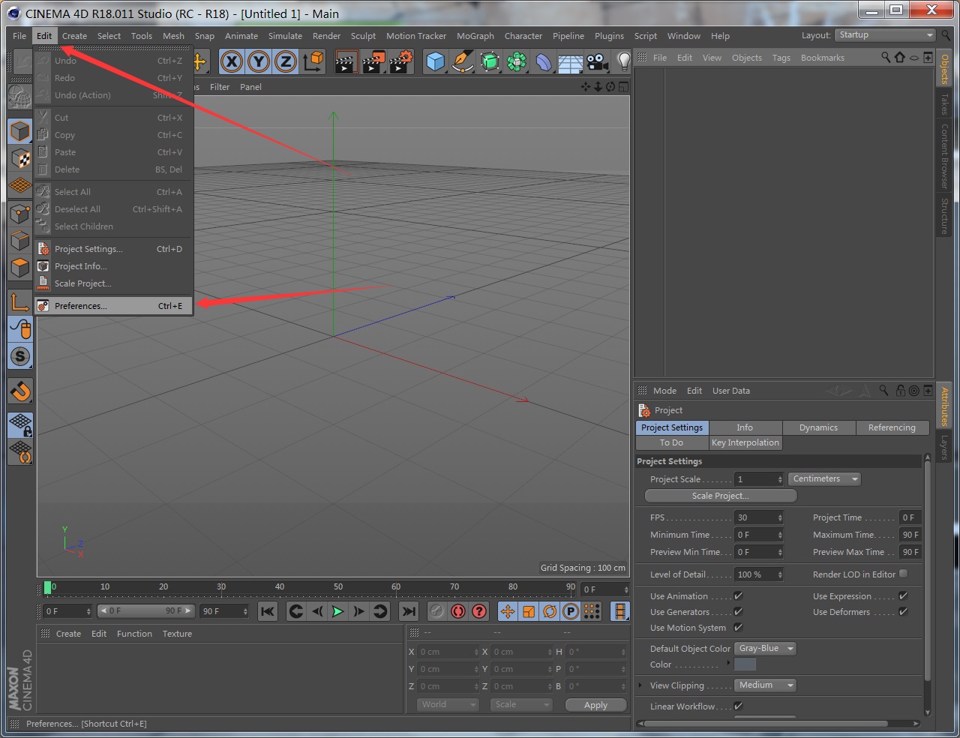Choose Preferences... from Edit menu
960x738 pixels.
tap(114, 306)
